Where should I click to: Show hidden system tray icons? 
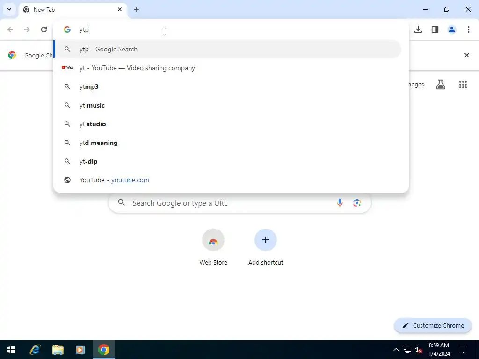click(396, 350)
